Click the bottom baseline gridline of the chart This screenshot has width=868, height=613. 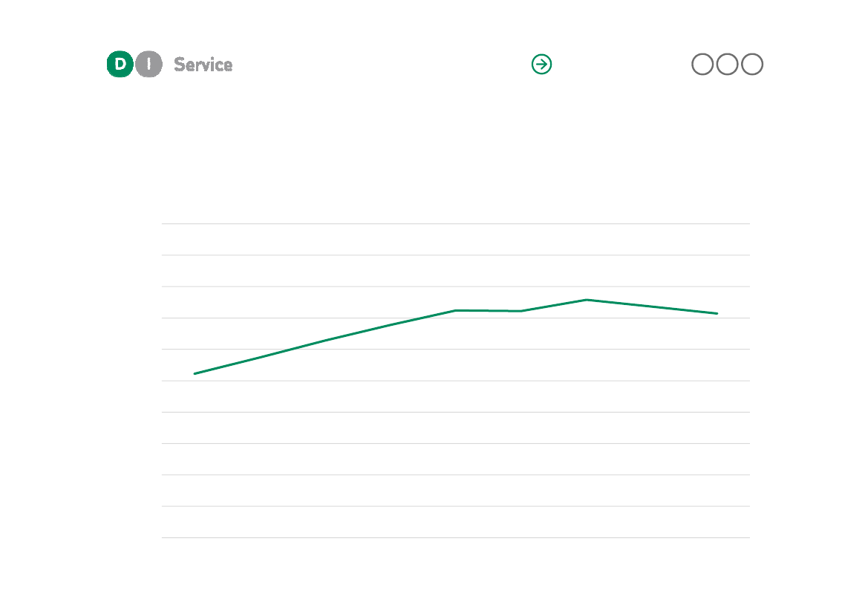(x=456, y=537)
